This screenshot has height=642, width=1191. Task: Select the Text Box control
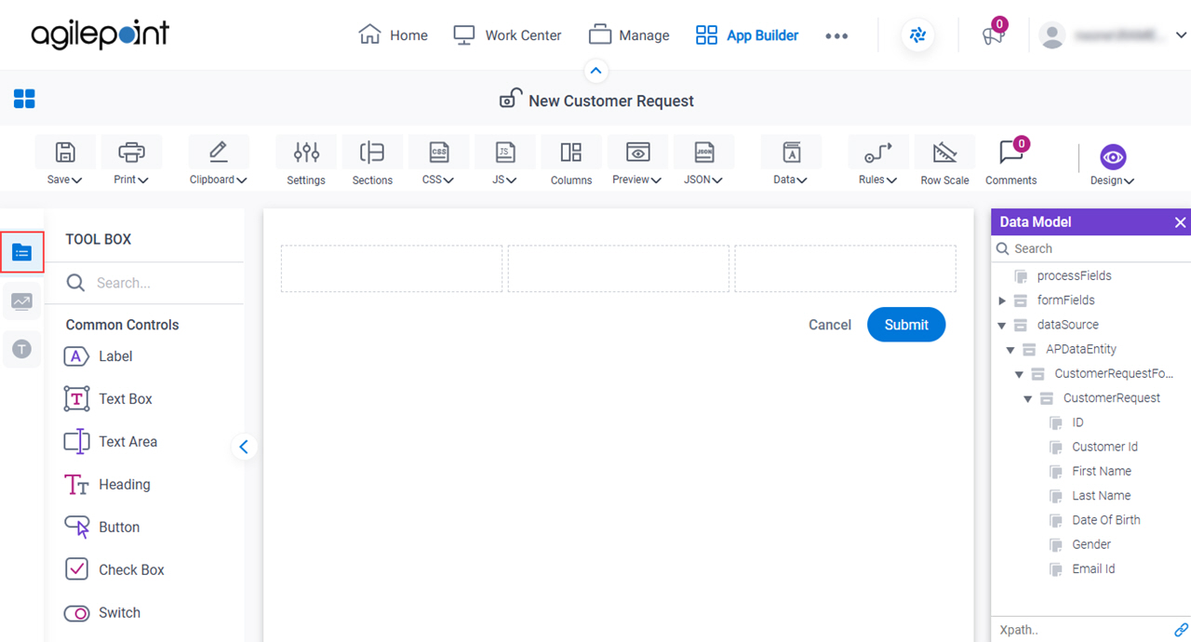pos(108,399)
